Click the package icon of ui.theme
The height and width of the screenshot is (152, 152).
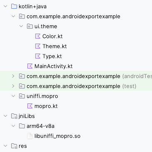pos(30,26)
